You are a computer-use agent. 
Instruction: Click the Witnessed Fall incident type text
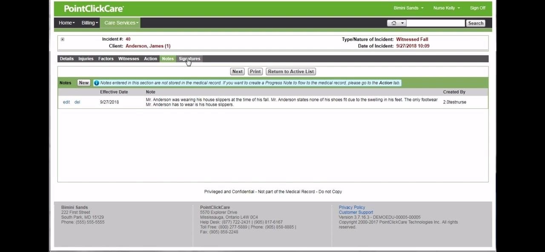(412, 39)
